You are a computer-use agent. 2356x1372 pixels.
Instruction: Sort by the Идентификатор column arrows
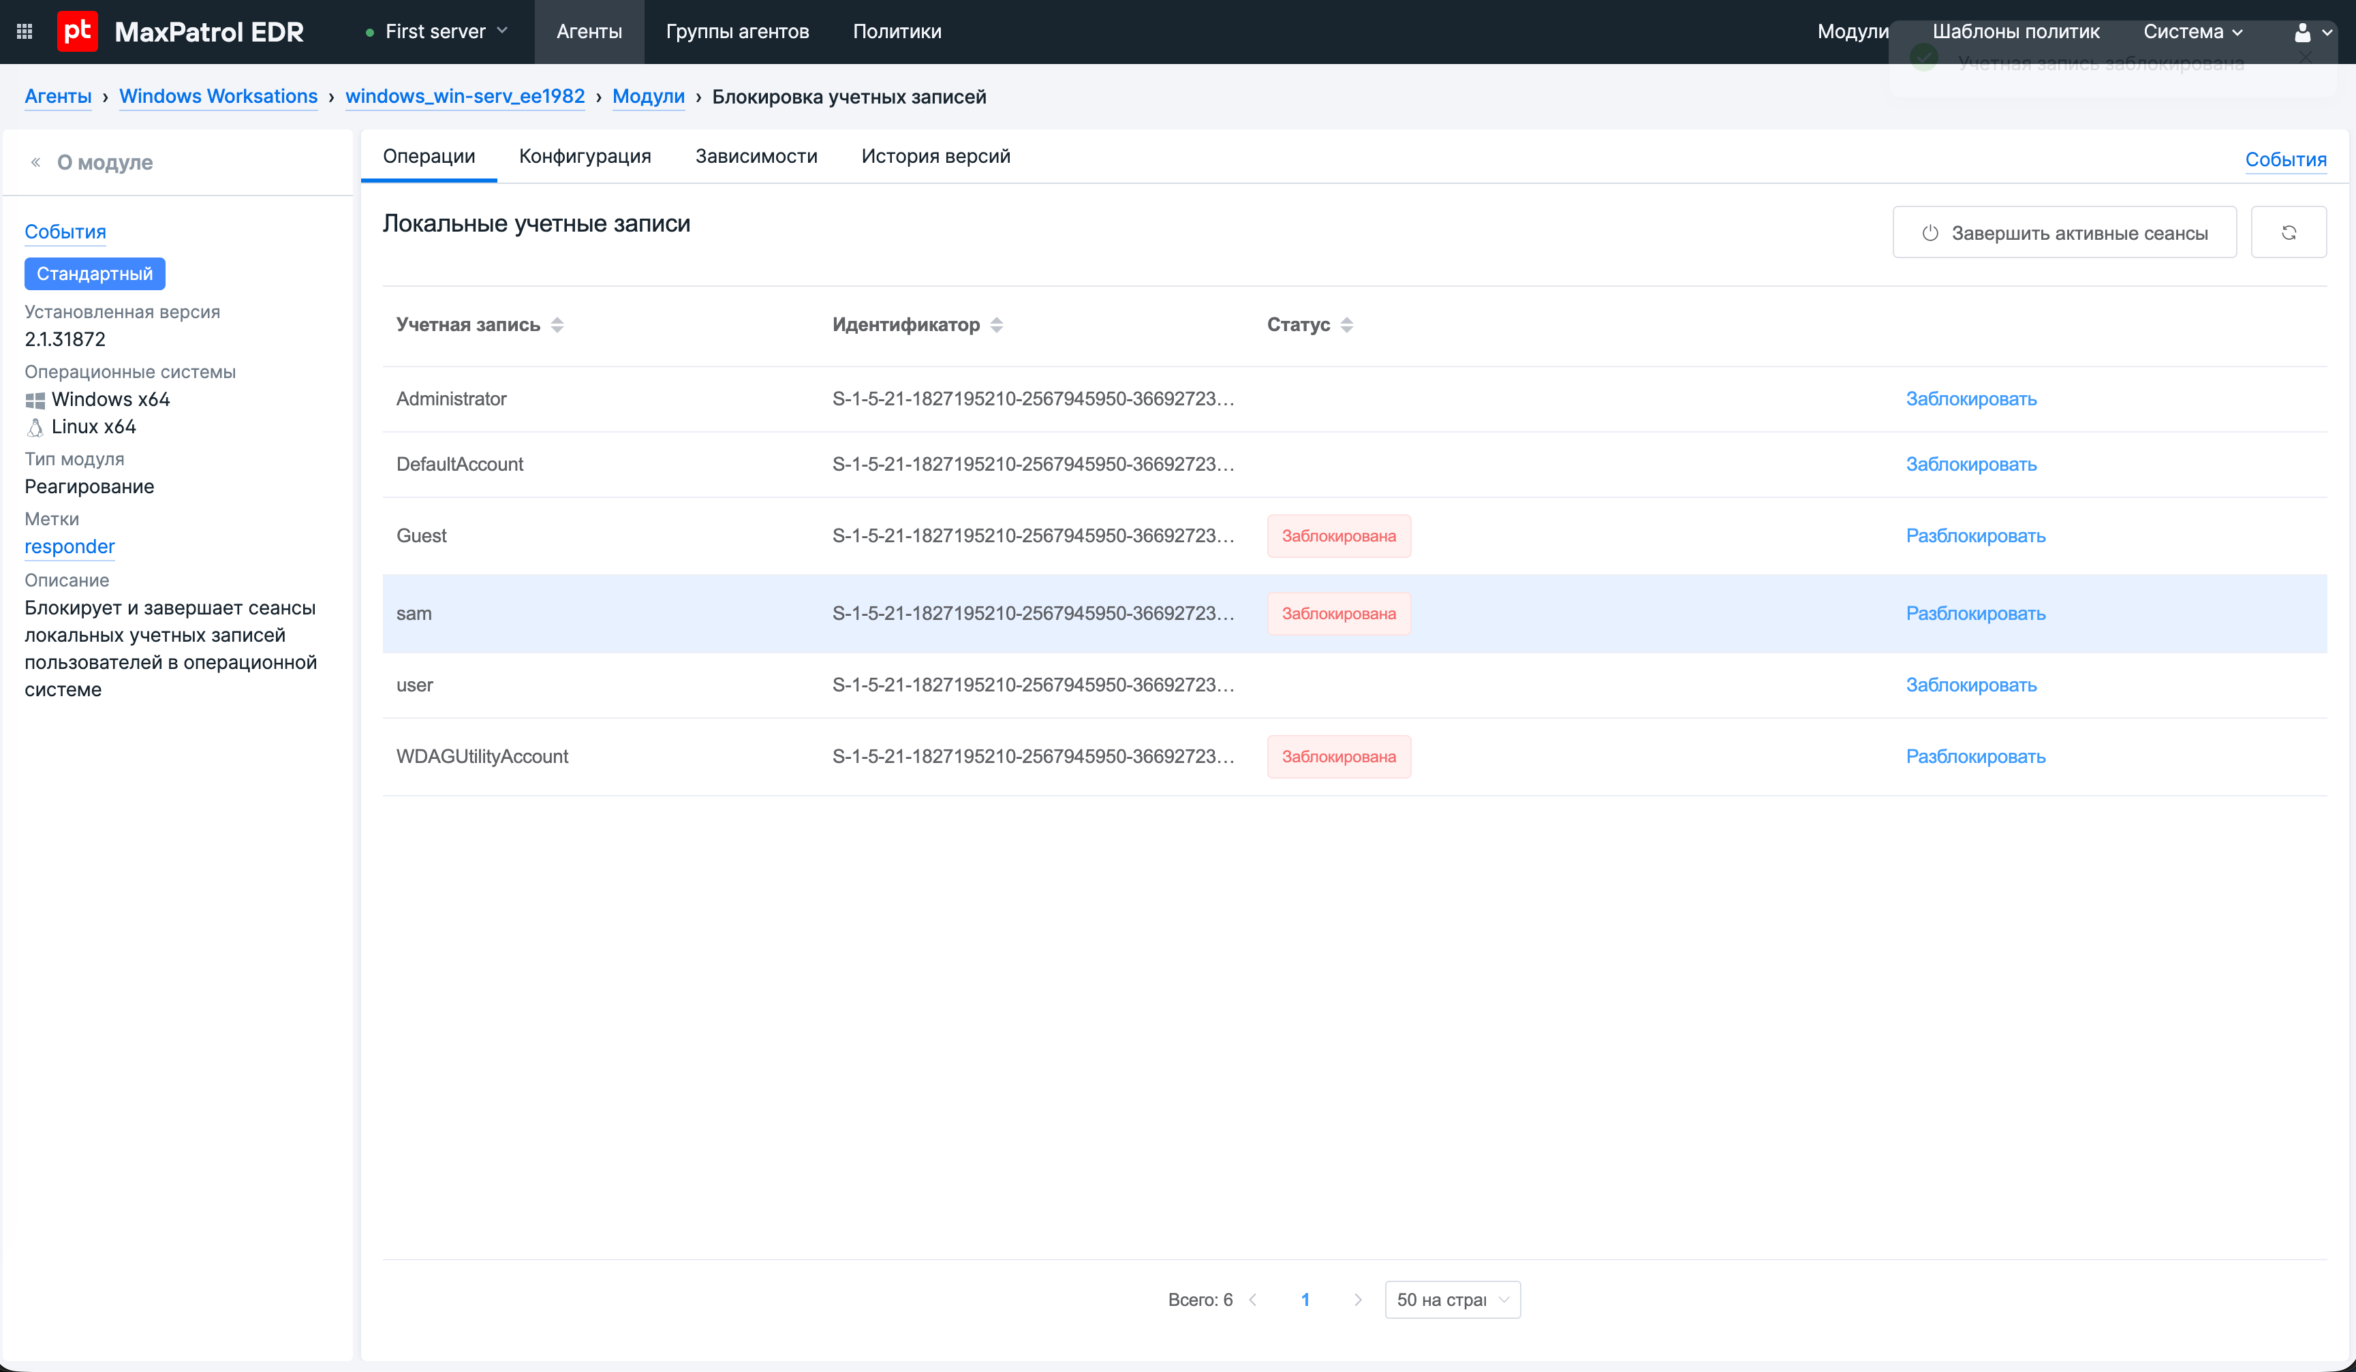pyautogui.click(x=997, y=325)
